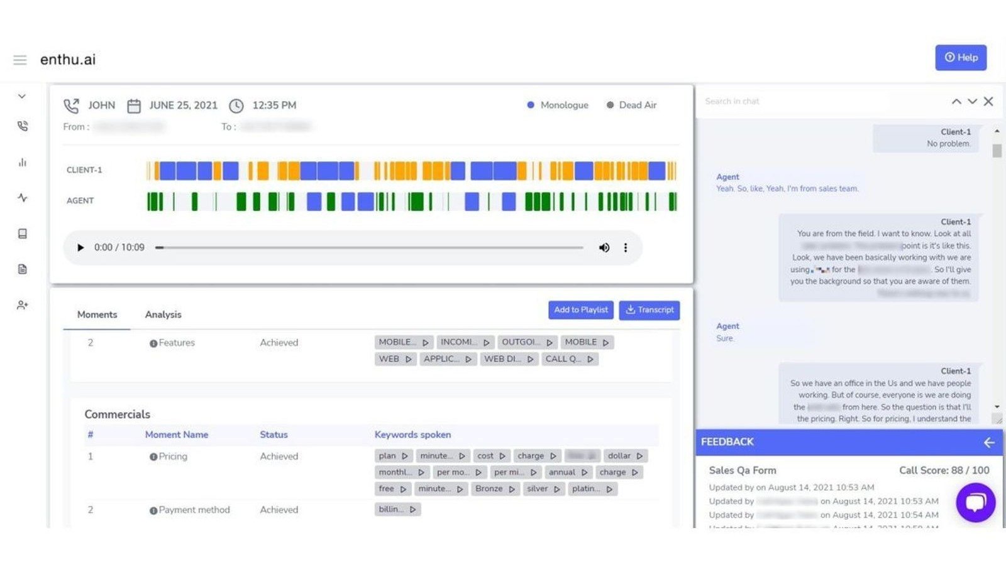Open the hamburger menu next to enthu.ai

coord(19,60)
